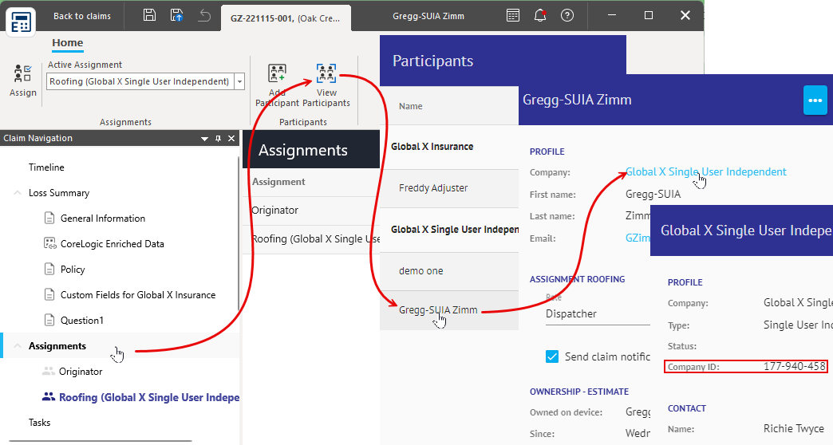The width and height of the screenshot is (833, 445).
Task: Collapse the Loss Summary node
Action: click(18, 193)
